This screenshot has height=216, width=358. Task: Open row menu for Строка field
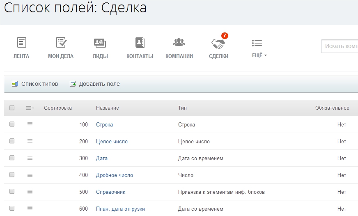click(30, 124)
